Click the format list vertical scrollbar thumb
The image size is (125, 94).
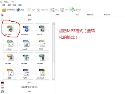coord(53,44)
